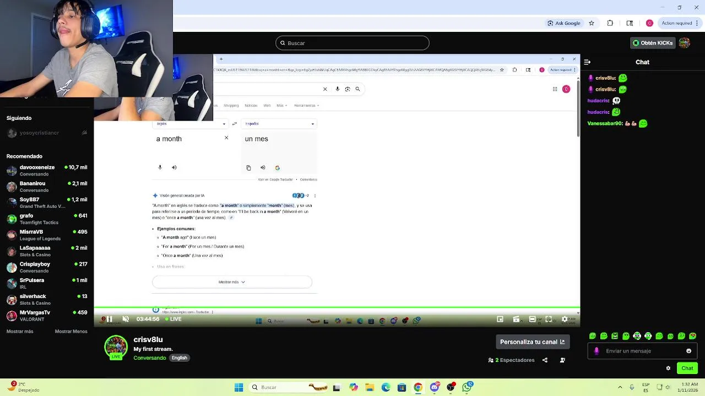Image resolution: width=705 pixels, height=396 pixels.
Task: Toggle fullscreen on stream player
Action: 549,319
